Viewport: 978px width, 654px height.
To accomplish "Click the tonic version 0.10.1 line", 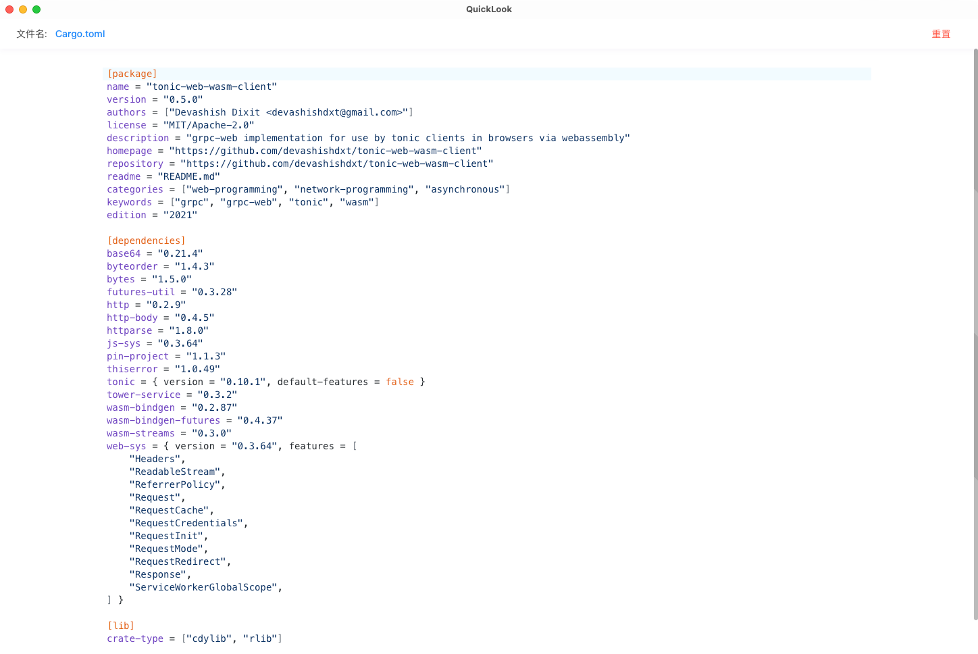I will pos(266,382).
